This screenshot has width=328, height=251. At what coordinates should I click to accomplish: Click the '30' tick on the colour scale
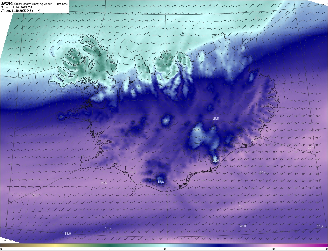tap(273, 249)
